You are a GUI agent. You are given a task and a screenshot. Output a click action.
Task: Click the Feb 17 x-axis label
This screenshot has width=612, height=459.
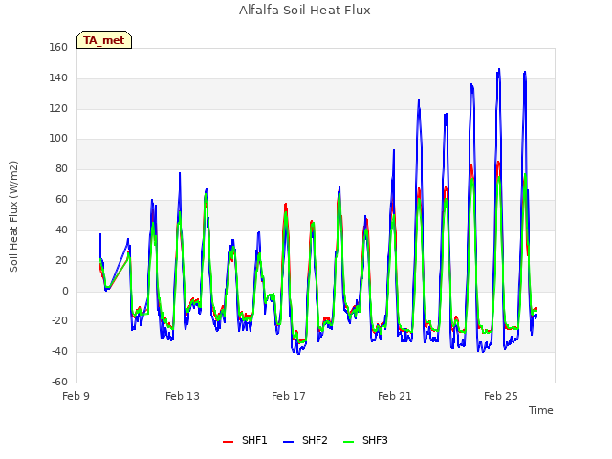pyautogui.click(x=289, y=396)
